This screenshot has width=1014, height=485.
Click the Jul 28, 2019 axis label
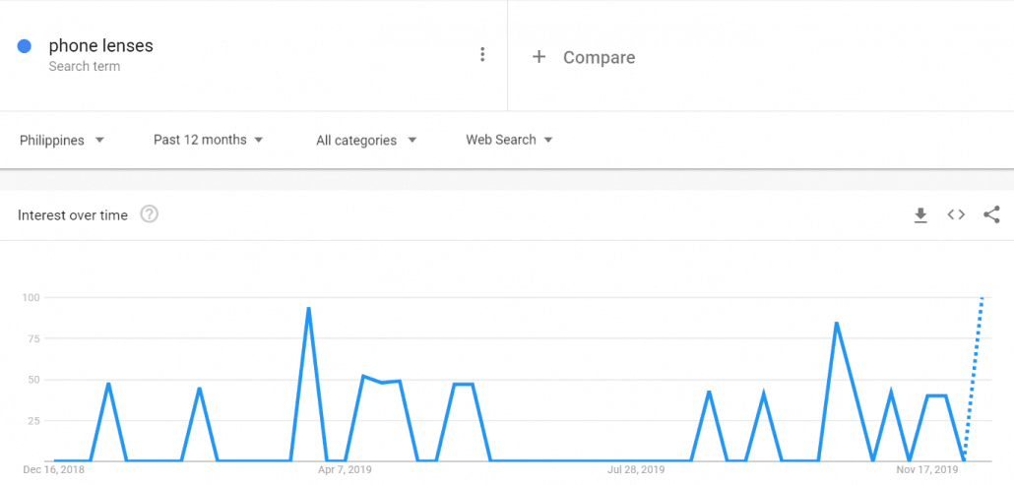637,471
